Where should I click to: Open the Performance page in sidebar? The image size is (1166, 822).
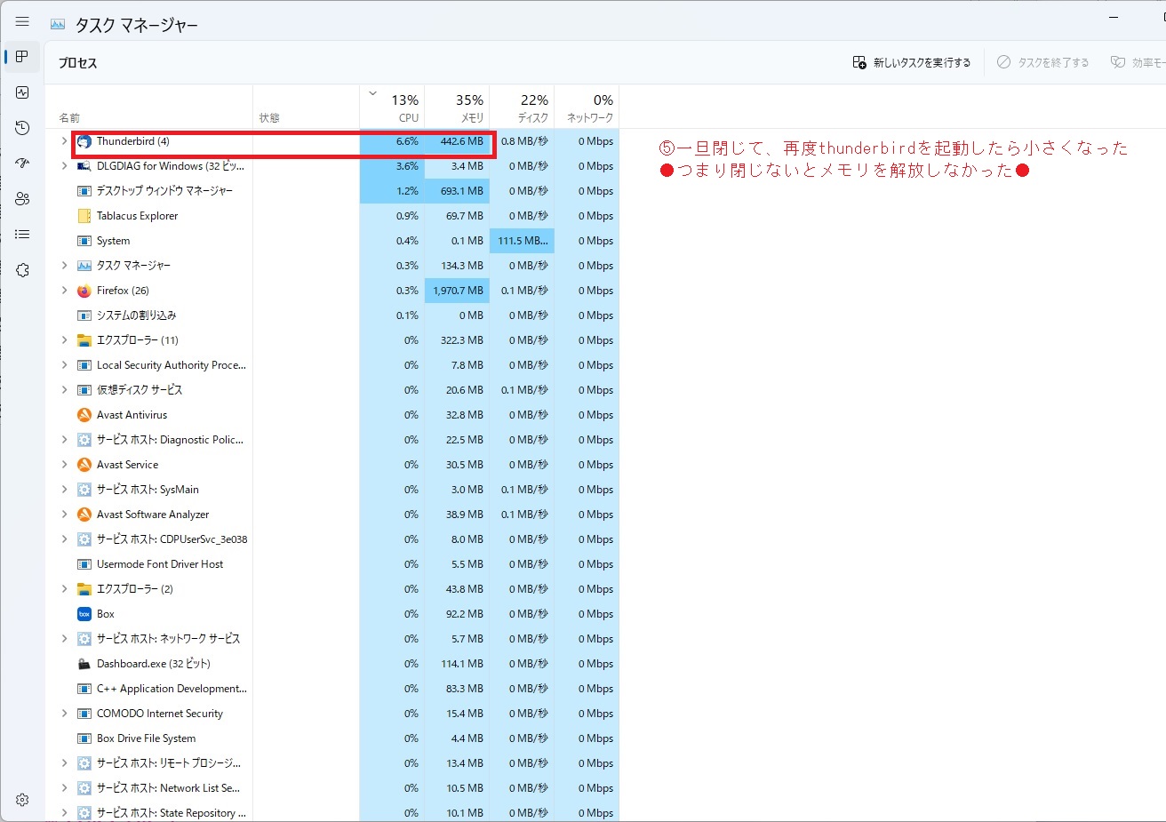22,92
